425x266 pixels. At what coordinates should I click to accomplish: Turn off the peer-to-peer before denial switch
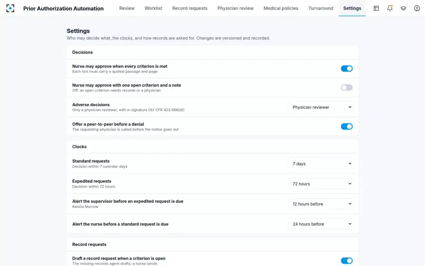pyautogui.click(x=347, y=127)
